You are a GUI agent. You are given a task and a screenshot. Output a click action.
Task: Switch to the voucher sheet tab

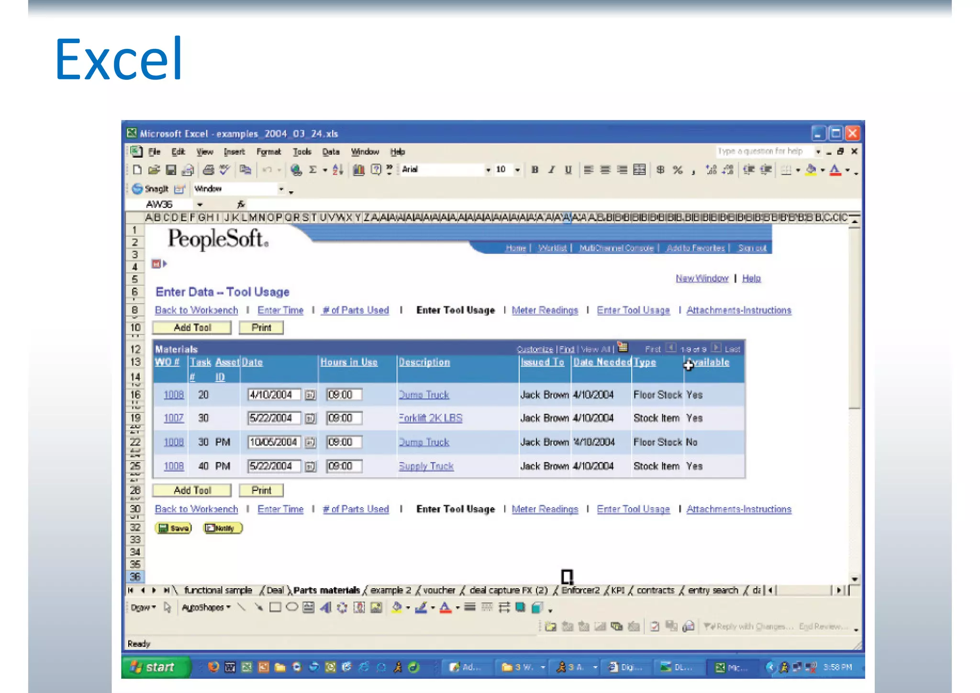[439, 591]
